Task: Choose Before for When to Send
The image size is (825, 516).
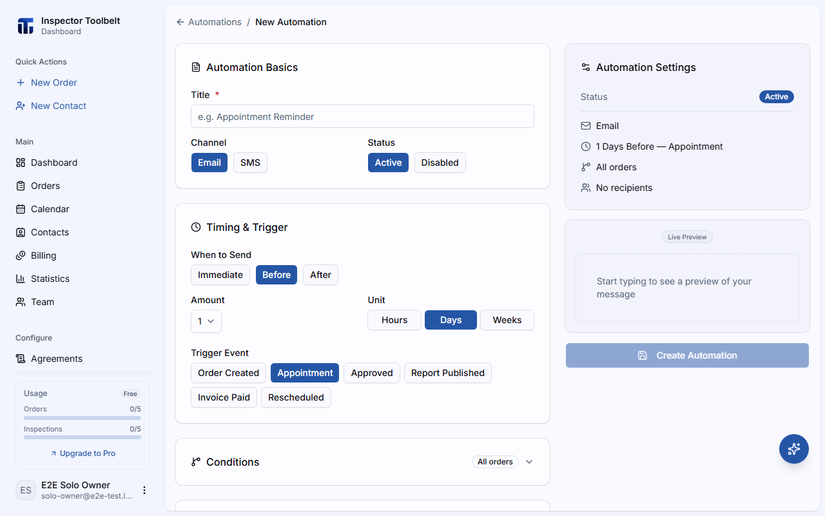Action: pyautogui.click(x=277, y=275)
